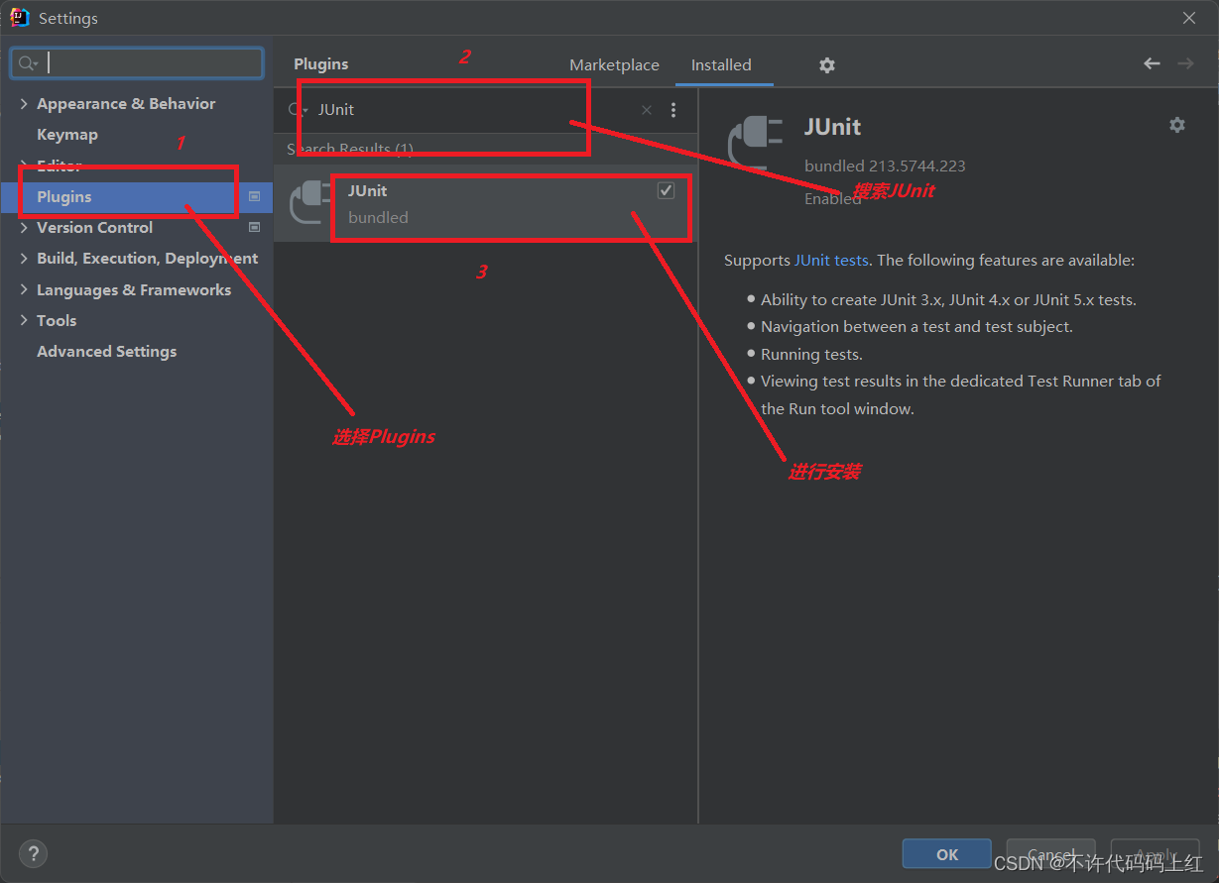Switch to the Installed tab
This screenshot has width=1220, height=883.
click(721, 64)
